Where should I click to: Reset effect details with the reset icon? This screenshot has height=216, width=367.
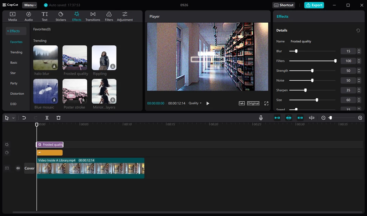pyautogui.click(x=358, y=31)
